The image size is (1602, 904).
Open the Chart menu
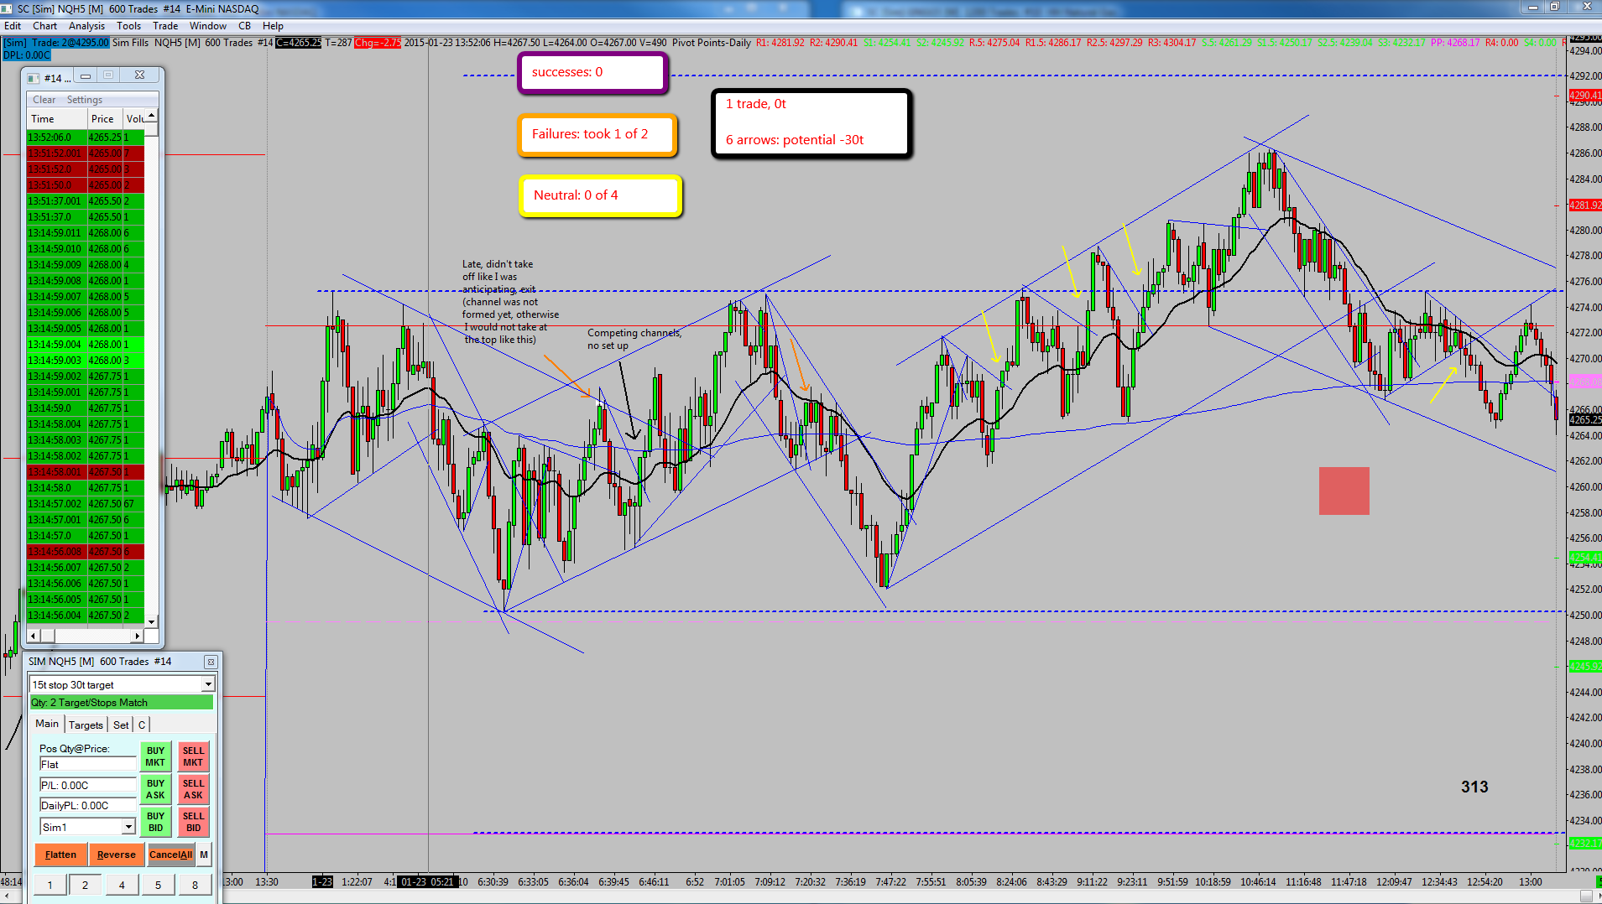(x=44, y=26)
